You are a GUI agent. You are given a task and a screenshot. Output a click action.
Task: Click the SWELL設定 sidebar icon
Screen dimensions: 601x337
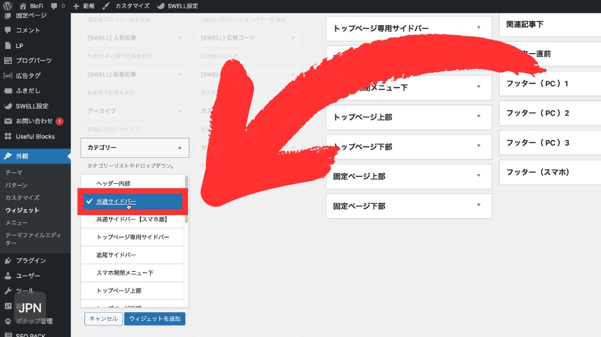click(x=8, y=106)
